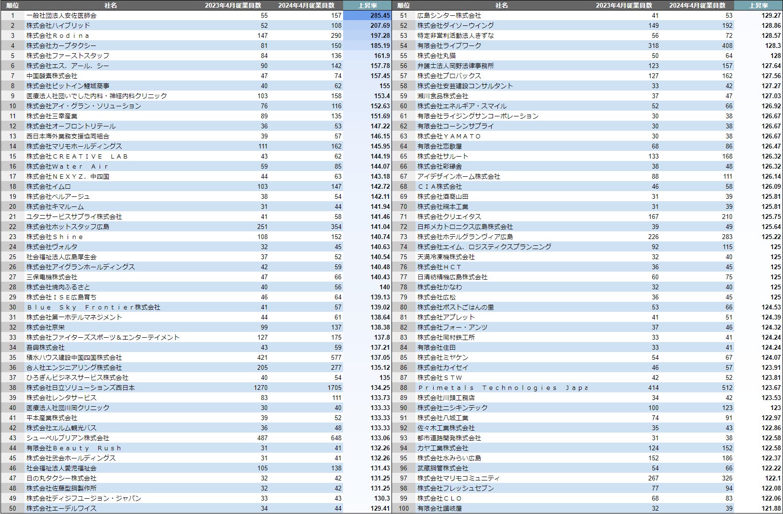The height and width of the screenshot is (514, 783).
Task: Click the name 株式会社レンタサービス
Action: click(x=61, y=398)
